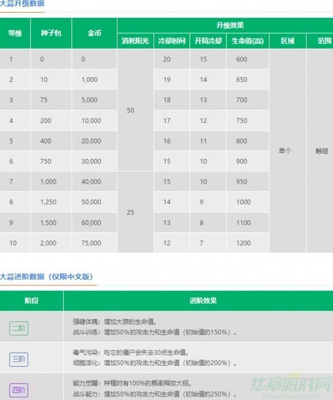Click the seed packet value 75
This screenshot has width=333, height=400.
click(x=44, y=100)
